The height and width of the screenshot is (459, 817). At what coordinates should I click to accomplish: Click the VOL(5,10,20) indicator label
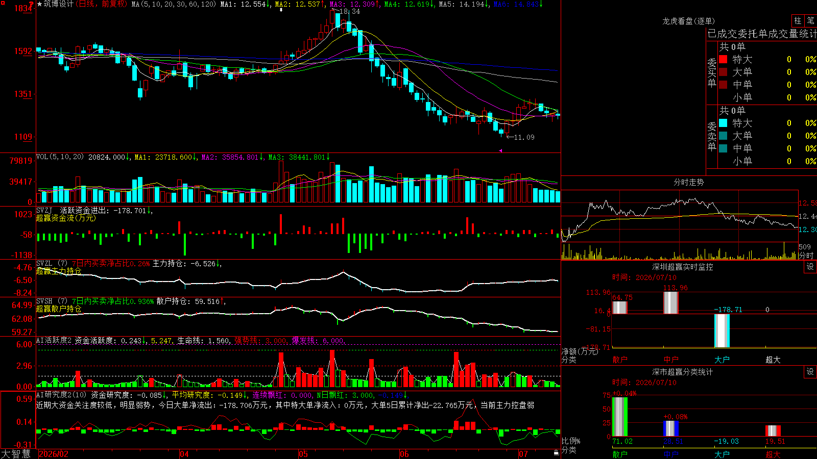pyautogui.click(x=60, y=157)
